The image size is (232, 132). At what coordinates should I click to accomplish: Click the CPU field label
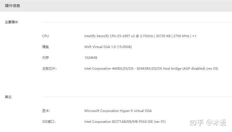[x=45, y=36]
